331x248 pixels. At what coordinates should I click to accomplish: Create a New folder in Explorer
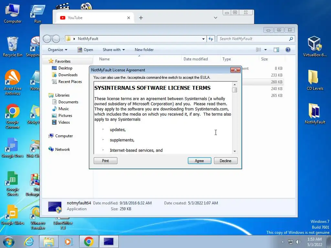click(x=144, y=50)
